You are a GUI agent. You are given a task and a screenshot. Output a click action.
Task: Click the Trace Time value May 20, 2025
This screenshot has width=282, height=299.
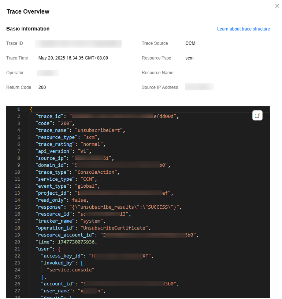click(73, 58)
